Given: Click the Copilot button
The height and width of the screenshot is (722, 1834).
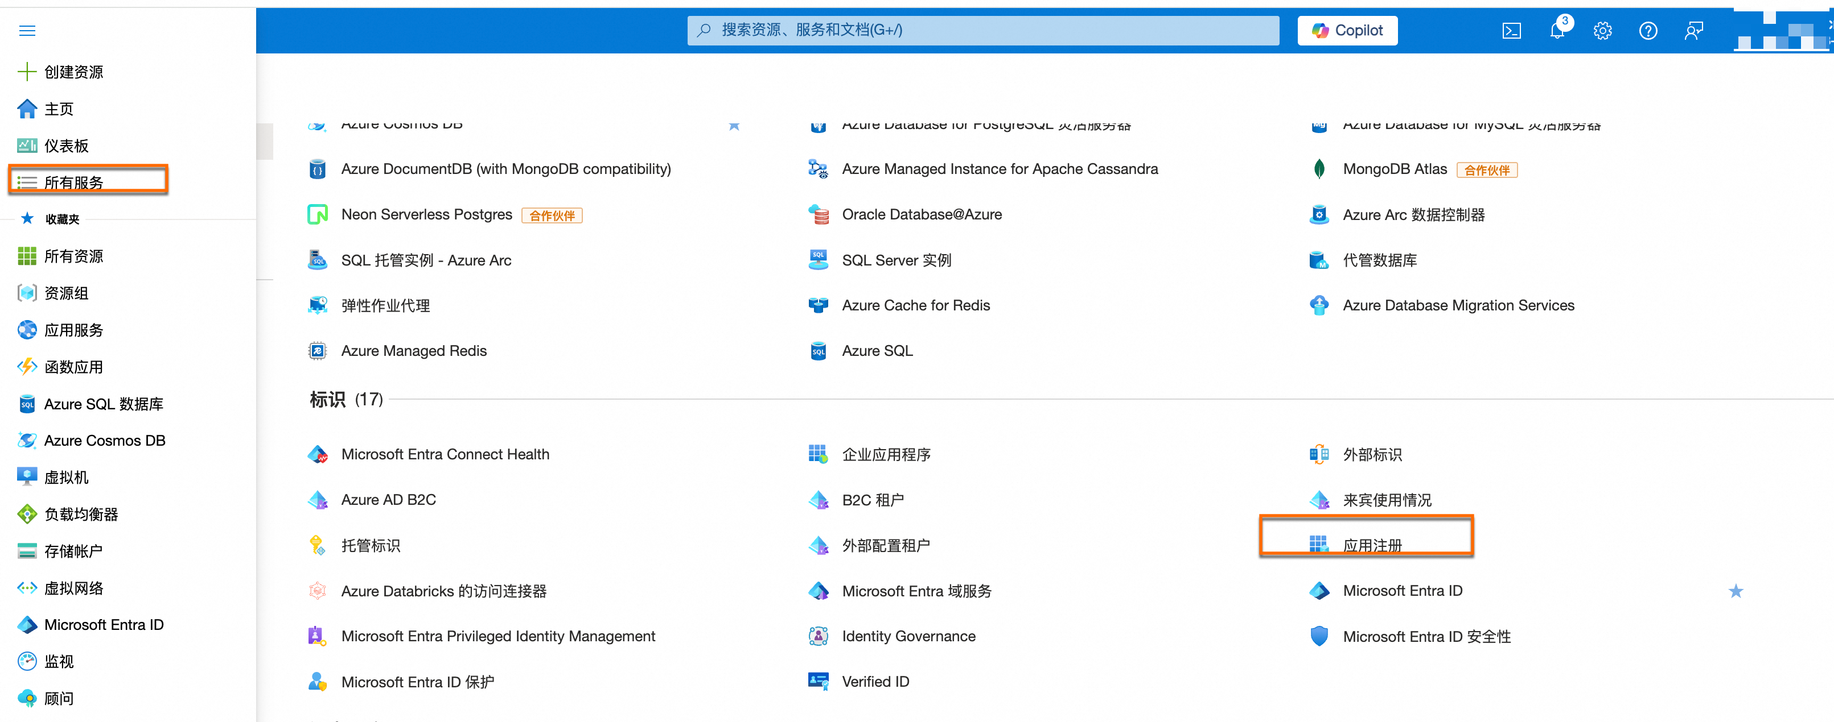Looking at the screenshot, I should (x=1347, y=31).
